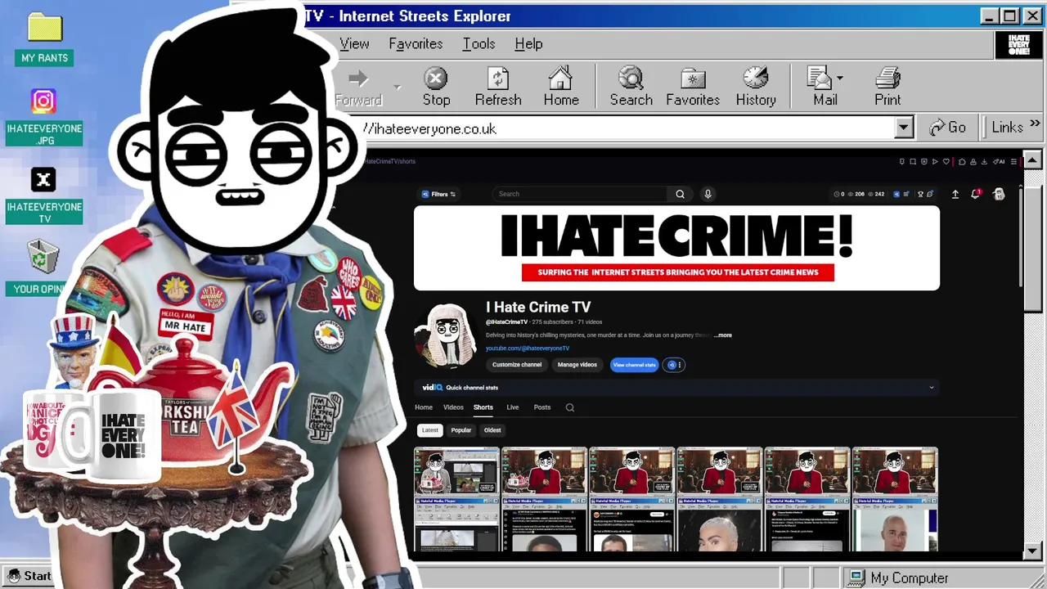Open the hamburger menu in extension bar
Viewport: 1047px width, 589px height.
tap(1013, 162)
